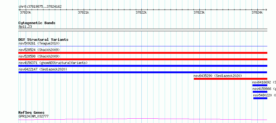Screen dimensions: 276x123
Task: Click the ruler's left arrow end
Action: click(19, 10)
